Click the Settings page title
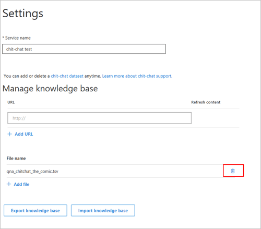Viewport: 261px width, 229px height. pos(23,14)
